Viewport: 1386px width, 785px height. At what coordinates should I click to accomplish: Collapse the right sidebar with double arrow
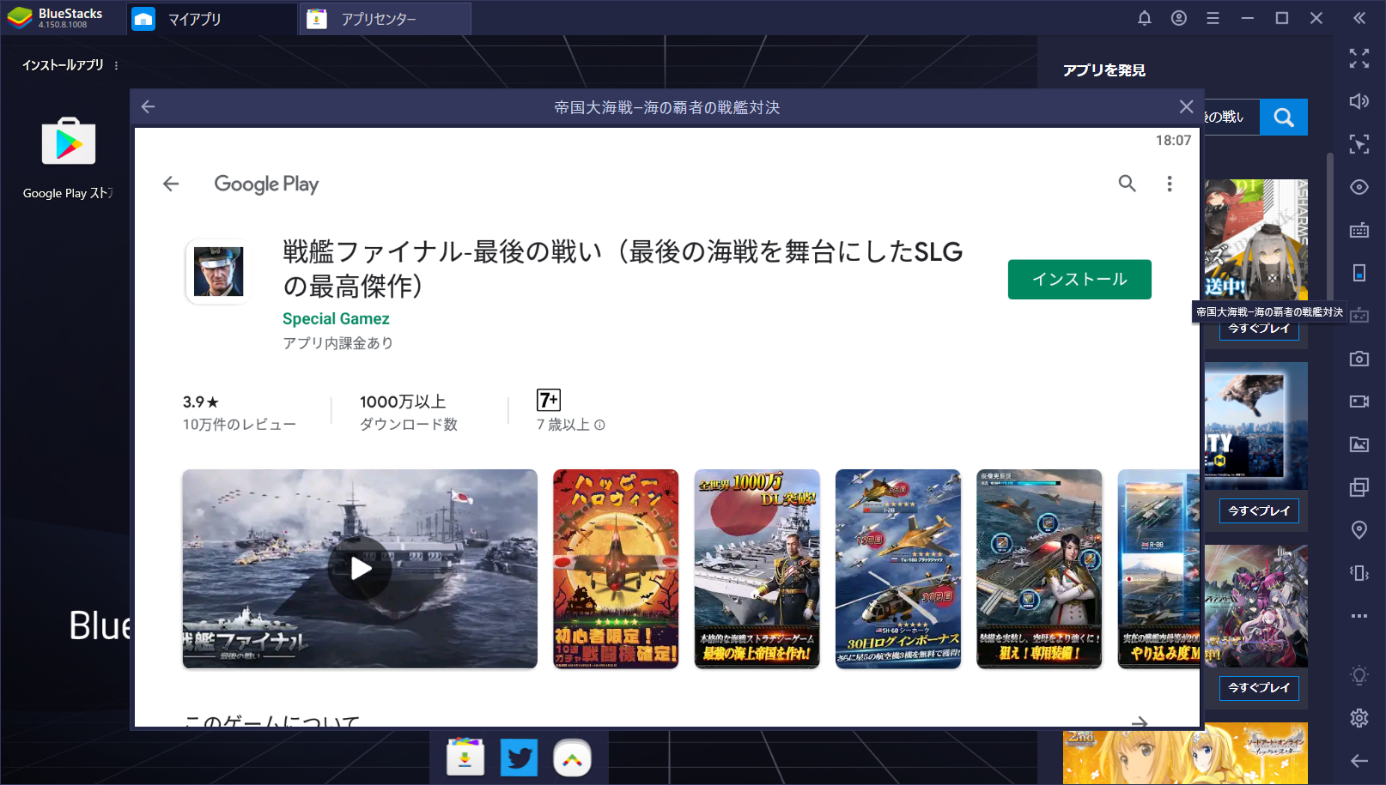(1359, 18)
